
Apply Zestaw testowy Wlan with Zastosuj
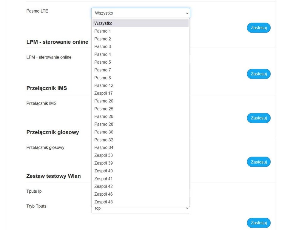(259, 223)
